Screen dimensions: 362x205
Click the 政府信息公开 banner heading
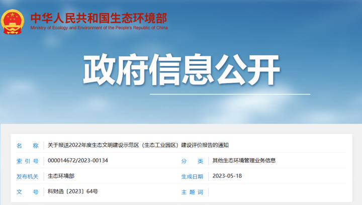[182, 69]
